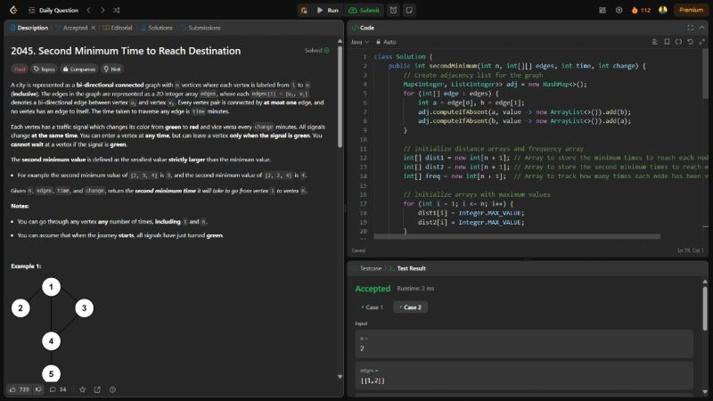Pick a random question with shuffle icon

coord(118,10)
